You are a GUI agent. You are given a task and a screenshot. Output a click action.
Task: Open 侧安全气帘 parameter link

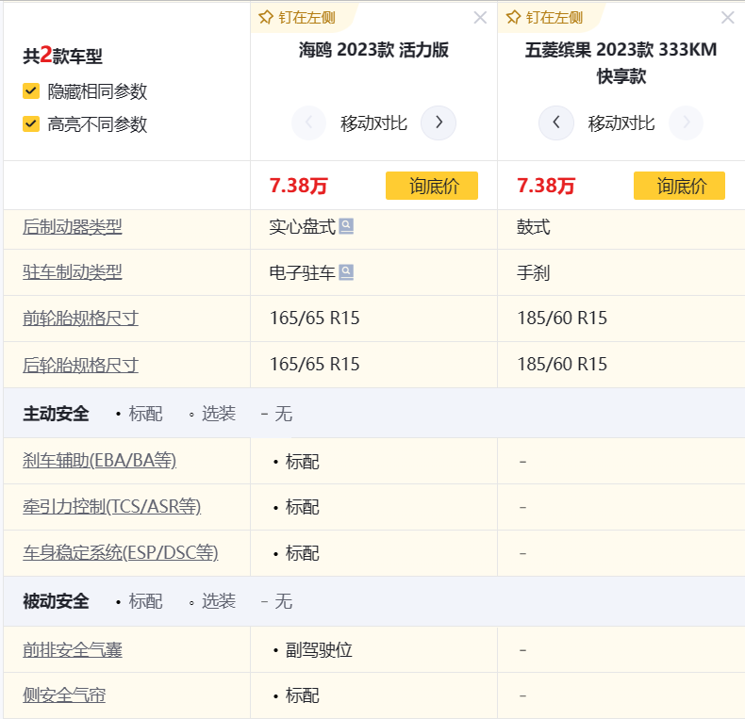pos(64,695)
